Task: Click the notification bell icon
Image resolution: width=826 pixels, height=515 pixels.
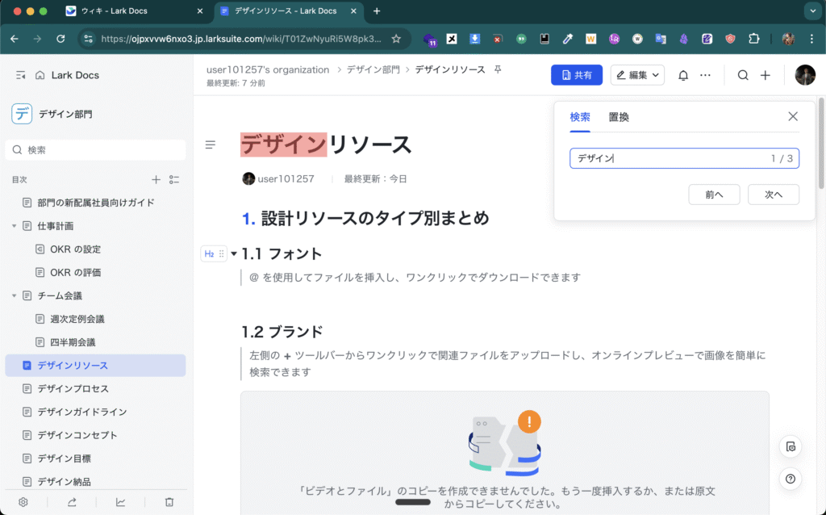Action: pyautogui.click(x=683, y=75)
